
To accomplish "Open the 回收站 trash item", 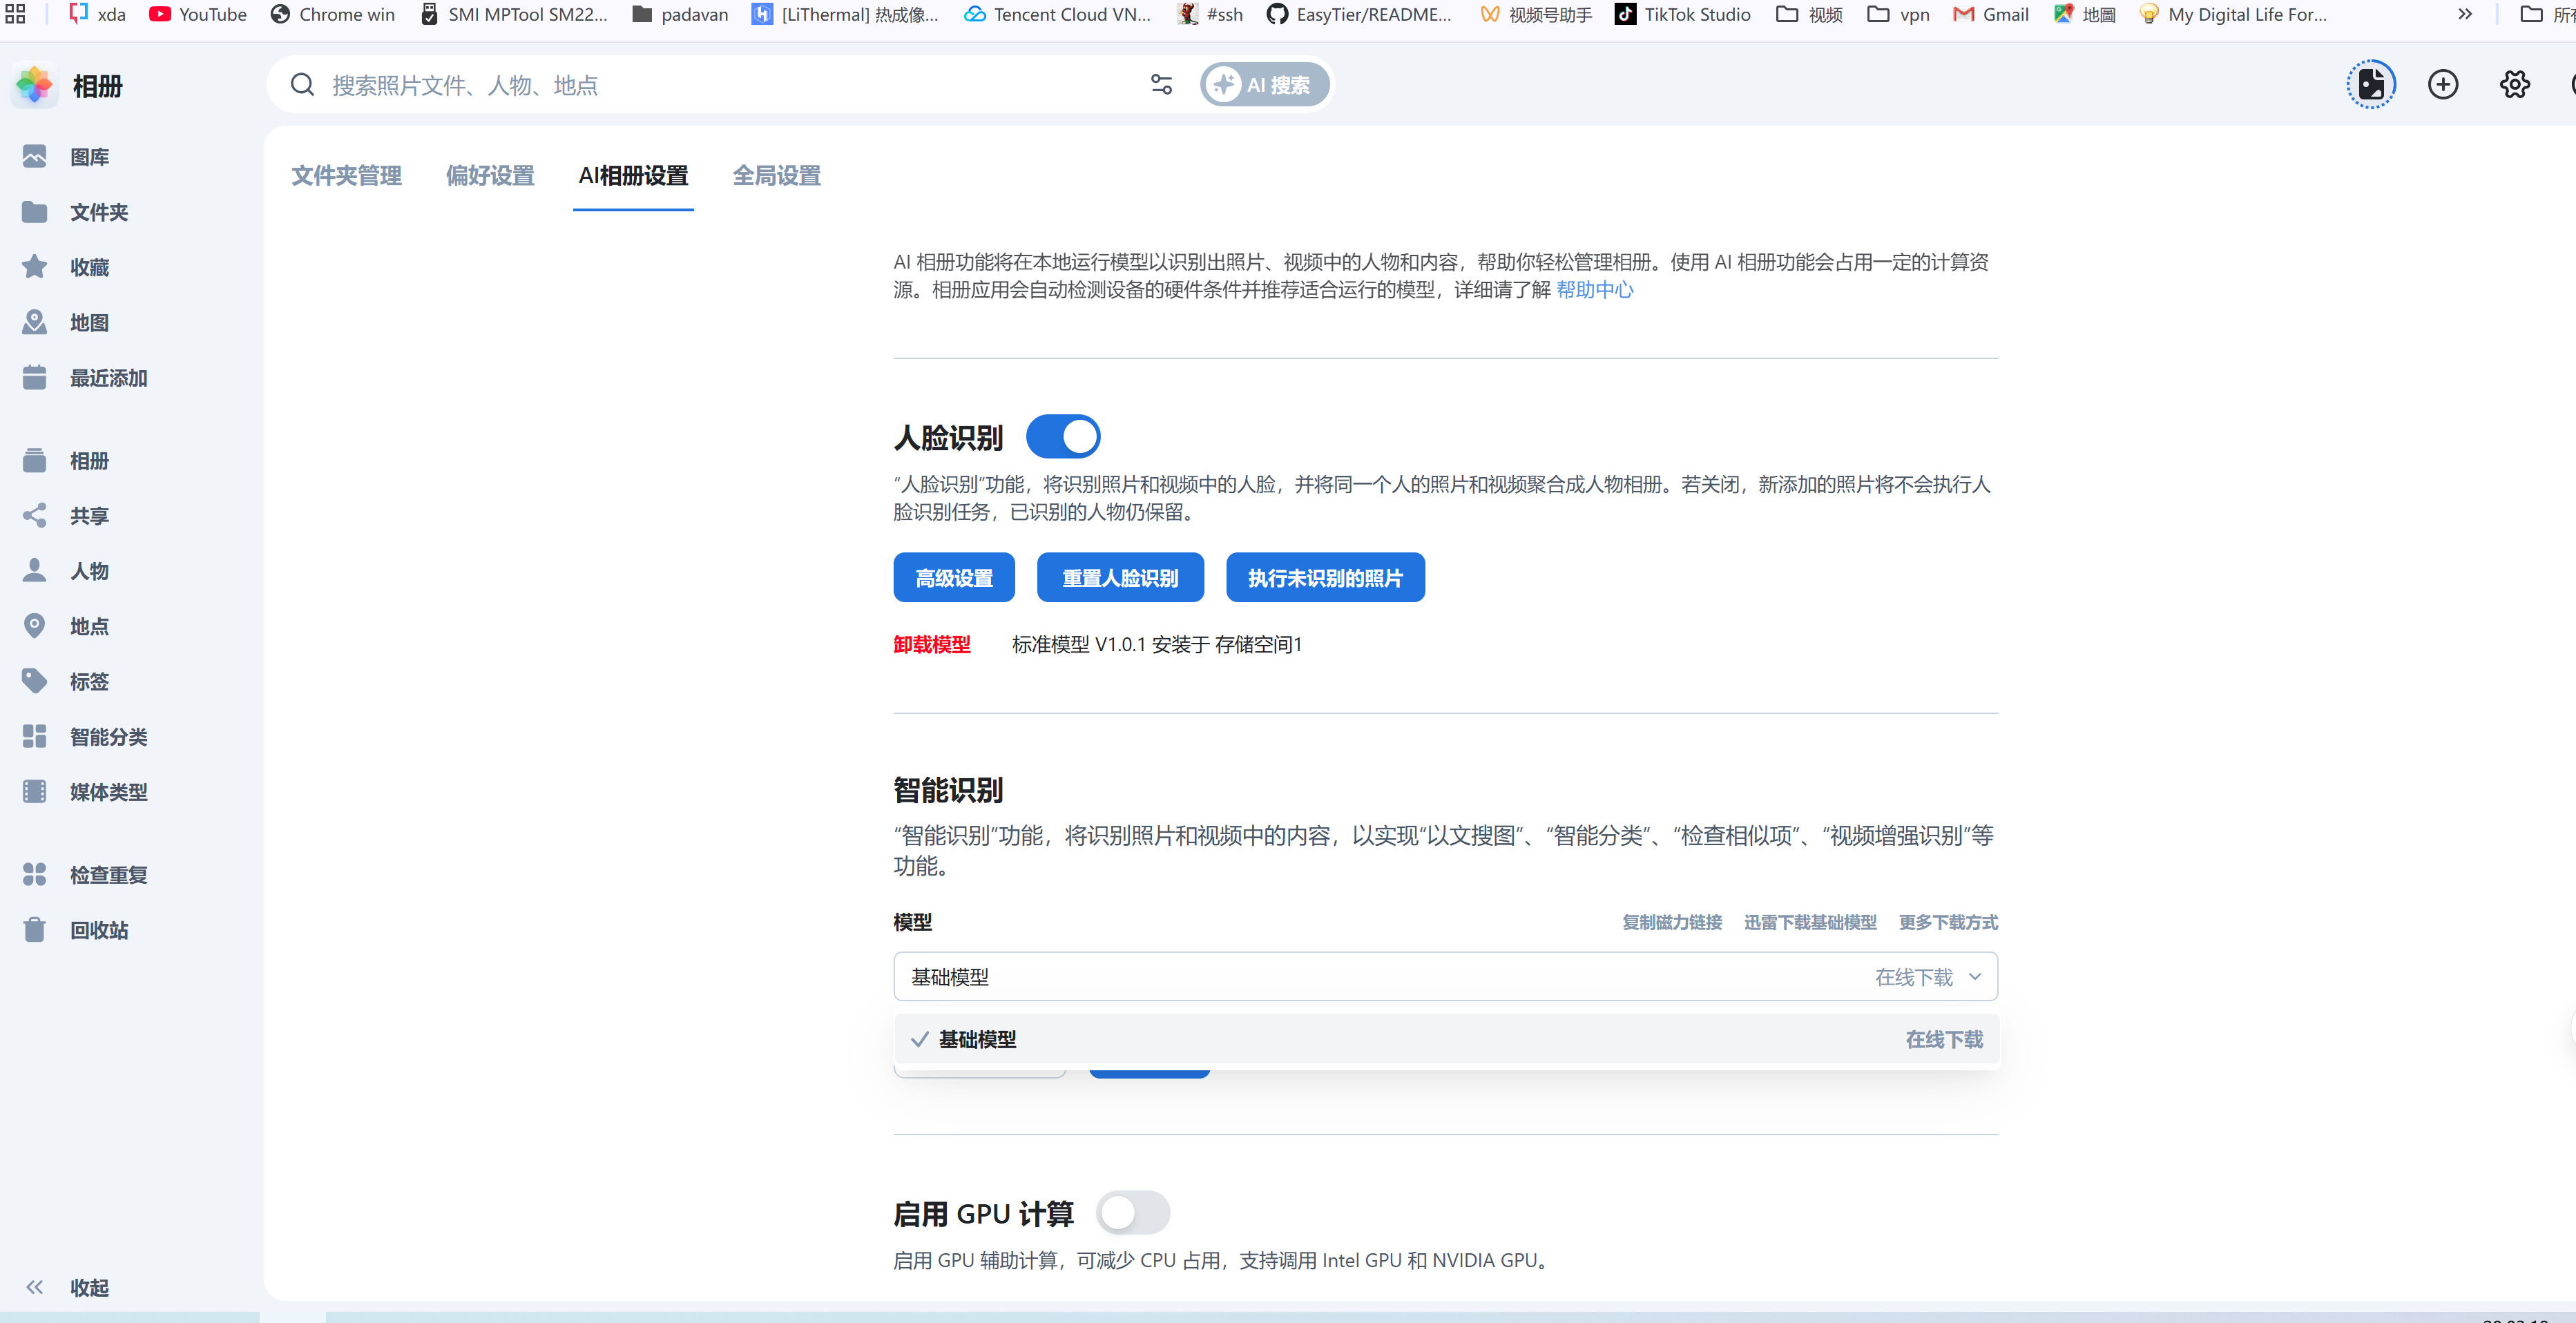I will [x=98, y=930].
